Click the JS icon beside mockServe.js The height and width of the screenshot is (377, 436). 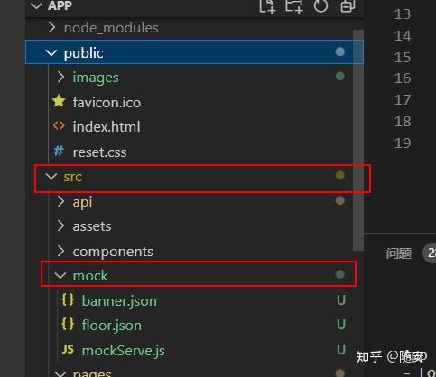[68, 349]
